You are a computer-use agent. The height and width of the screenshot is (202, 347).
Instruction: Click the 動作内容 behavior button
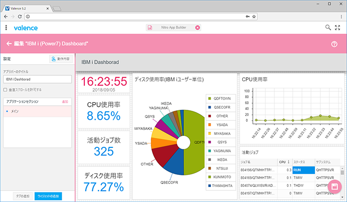61,59
